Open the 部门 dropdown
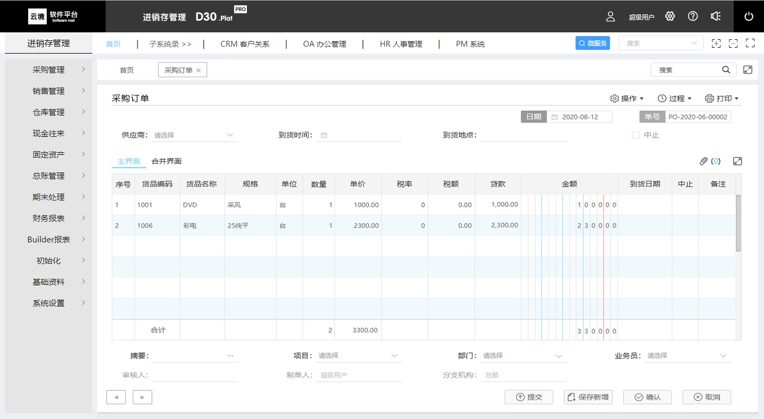The height and width of the screenshot is (419, 764). (523, 356)
